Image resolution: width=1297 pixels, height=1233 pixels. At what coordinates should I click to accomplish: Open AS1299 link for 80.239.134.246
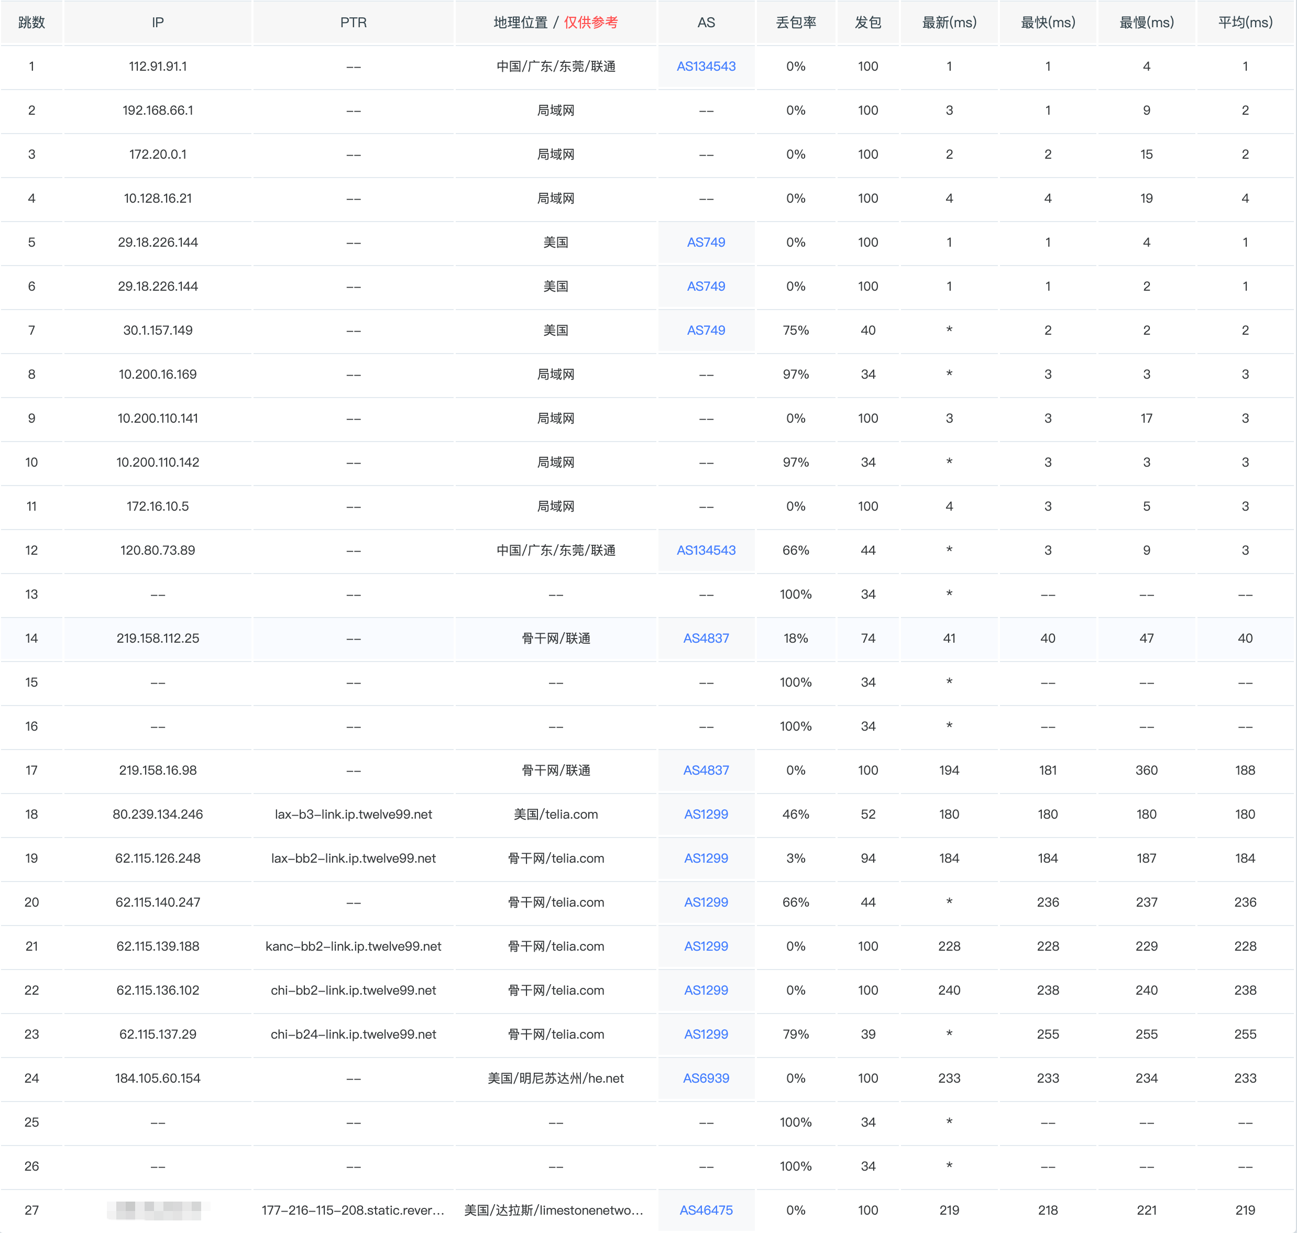(x=706, y=814)
